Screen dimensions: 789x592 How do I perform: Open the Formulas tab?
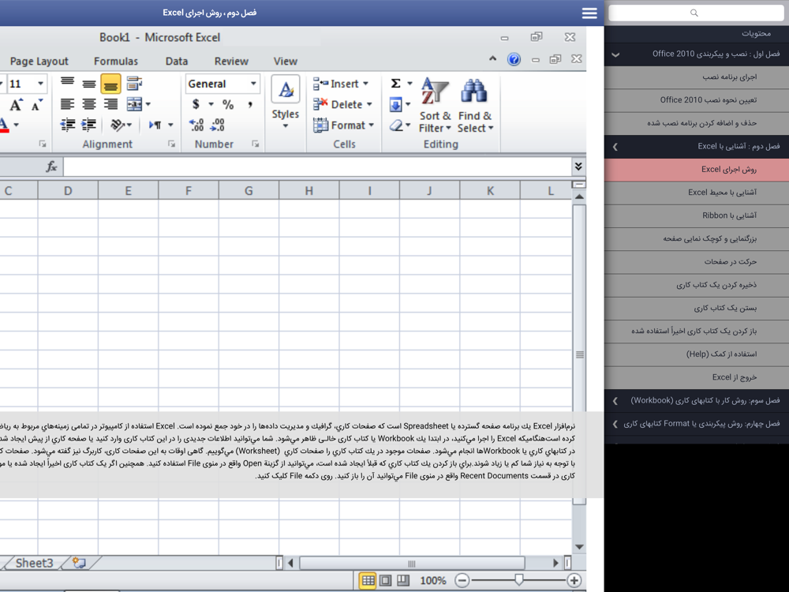tap(116, 61)
